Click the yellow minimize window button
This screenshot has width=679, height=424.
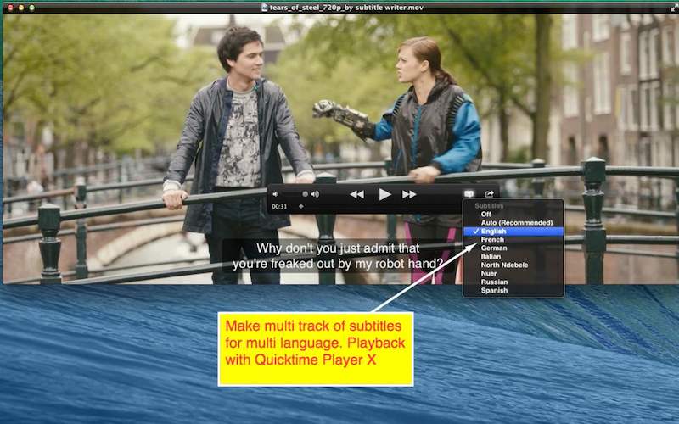(20, 8)
